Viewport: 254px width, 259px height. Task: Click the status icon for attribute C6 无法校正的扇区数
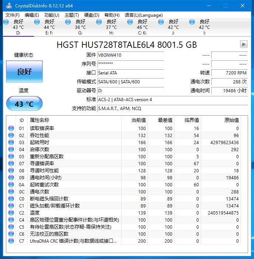[x=11, y=234]
